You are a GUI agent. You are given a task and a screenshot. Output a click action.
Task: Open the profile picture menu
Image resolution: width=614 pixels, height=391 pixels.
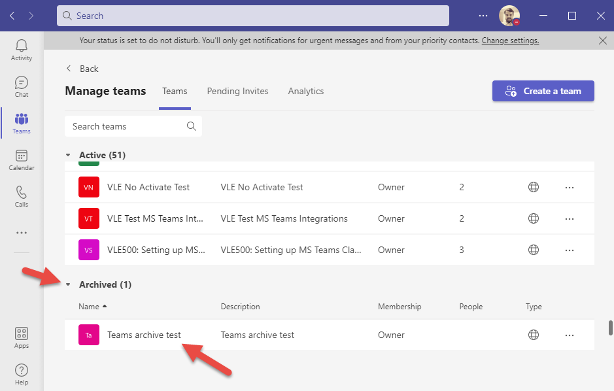(509, 16)
